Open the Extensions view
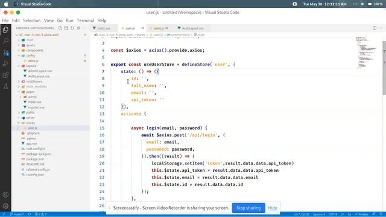The width and height of the screenshot is (386, 217). click(x=5, y=75)
